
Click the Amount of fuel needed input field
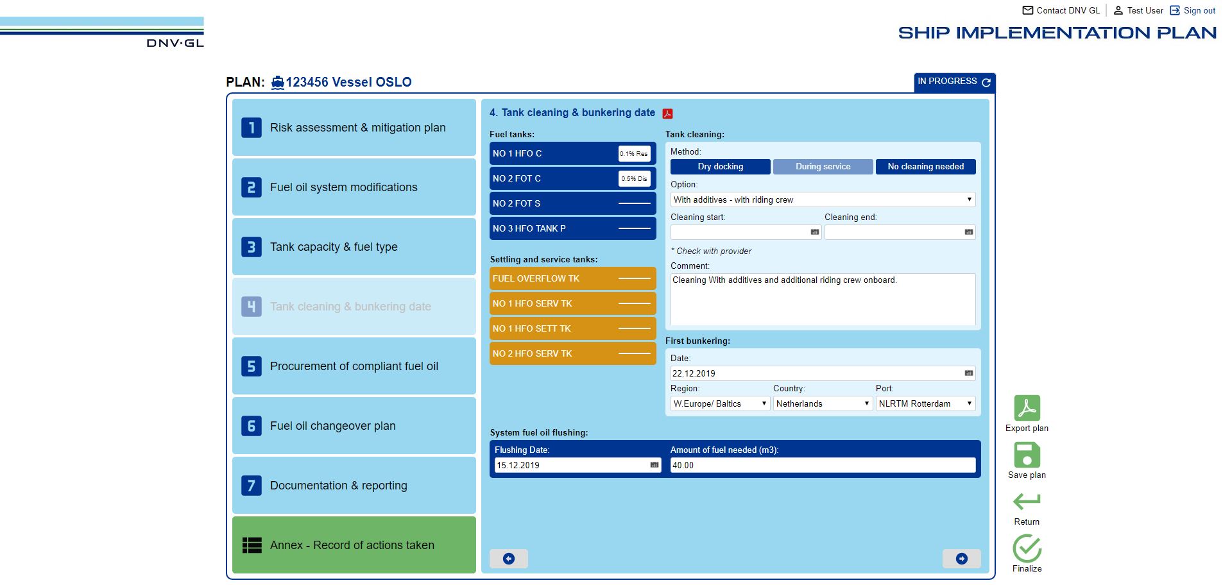coord(823,465)
